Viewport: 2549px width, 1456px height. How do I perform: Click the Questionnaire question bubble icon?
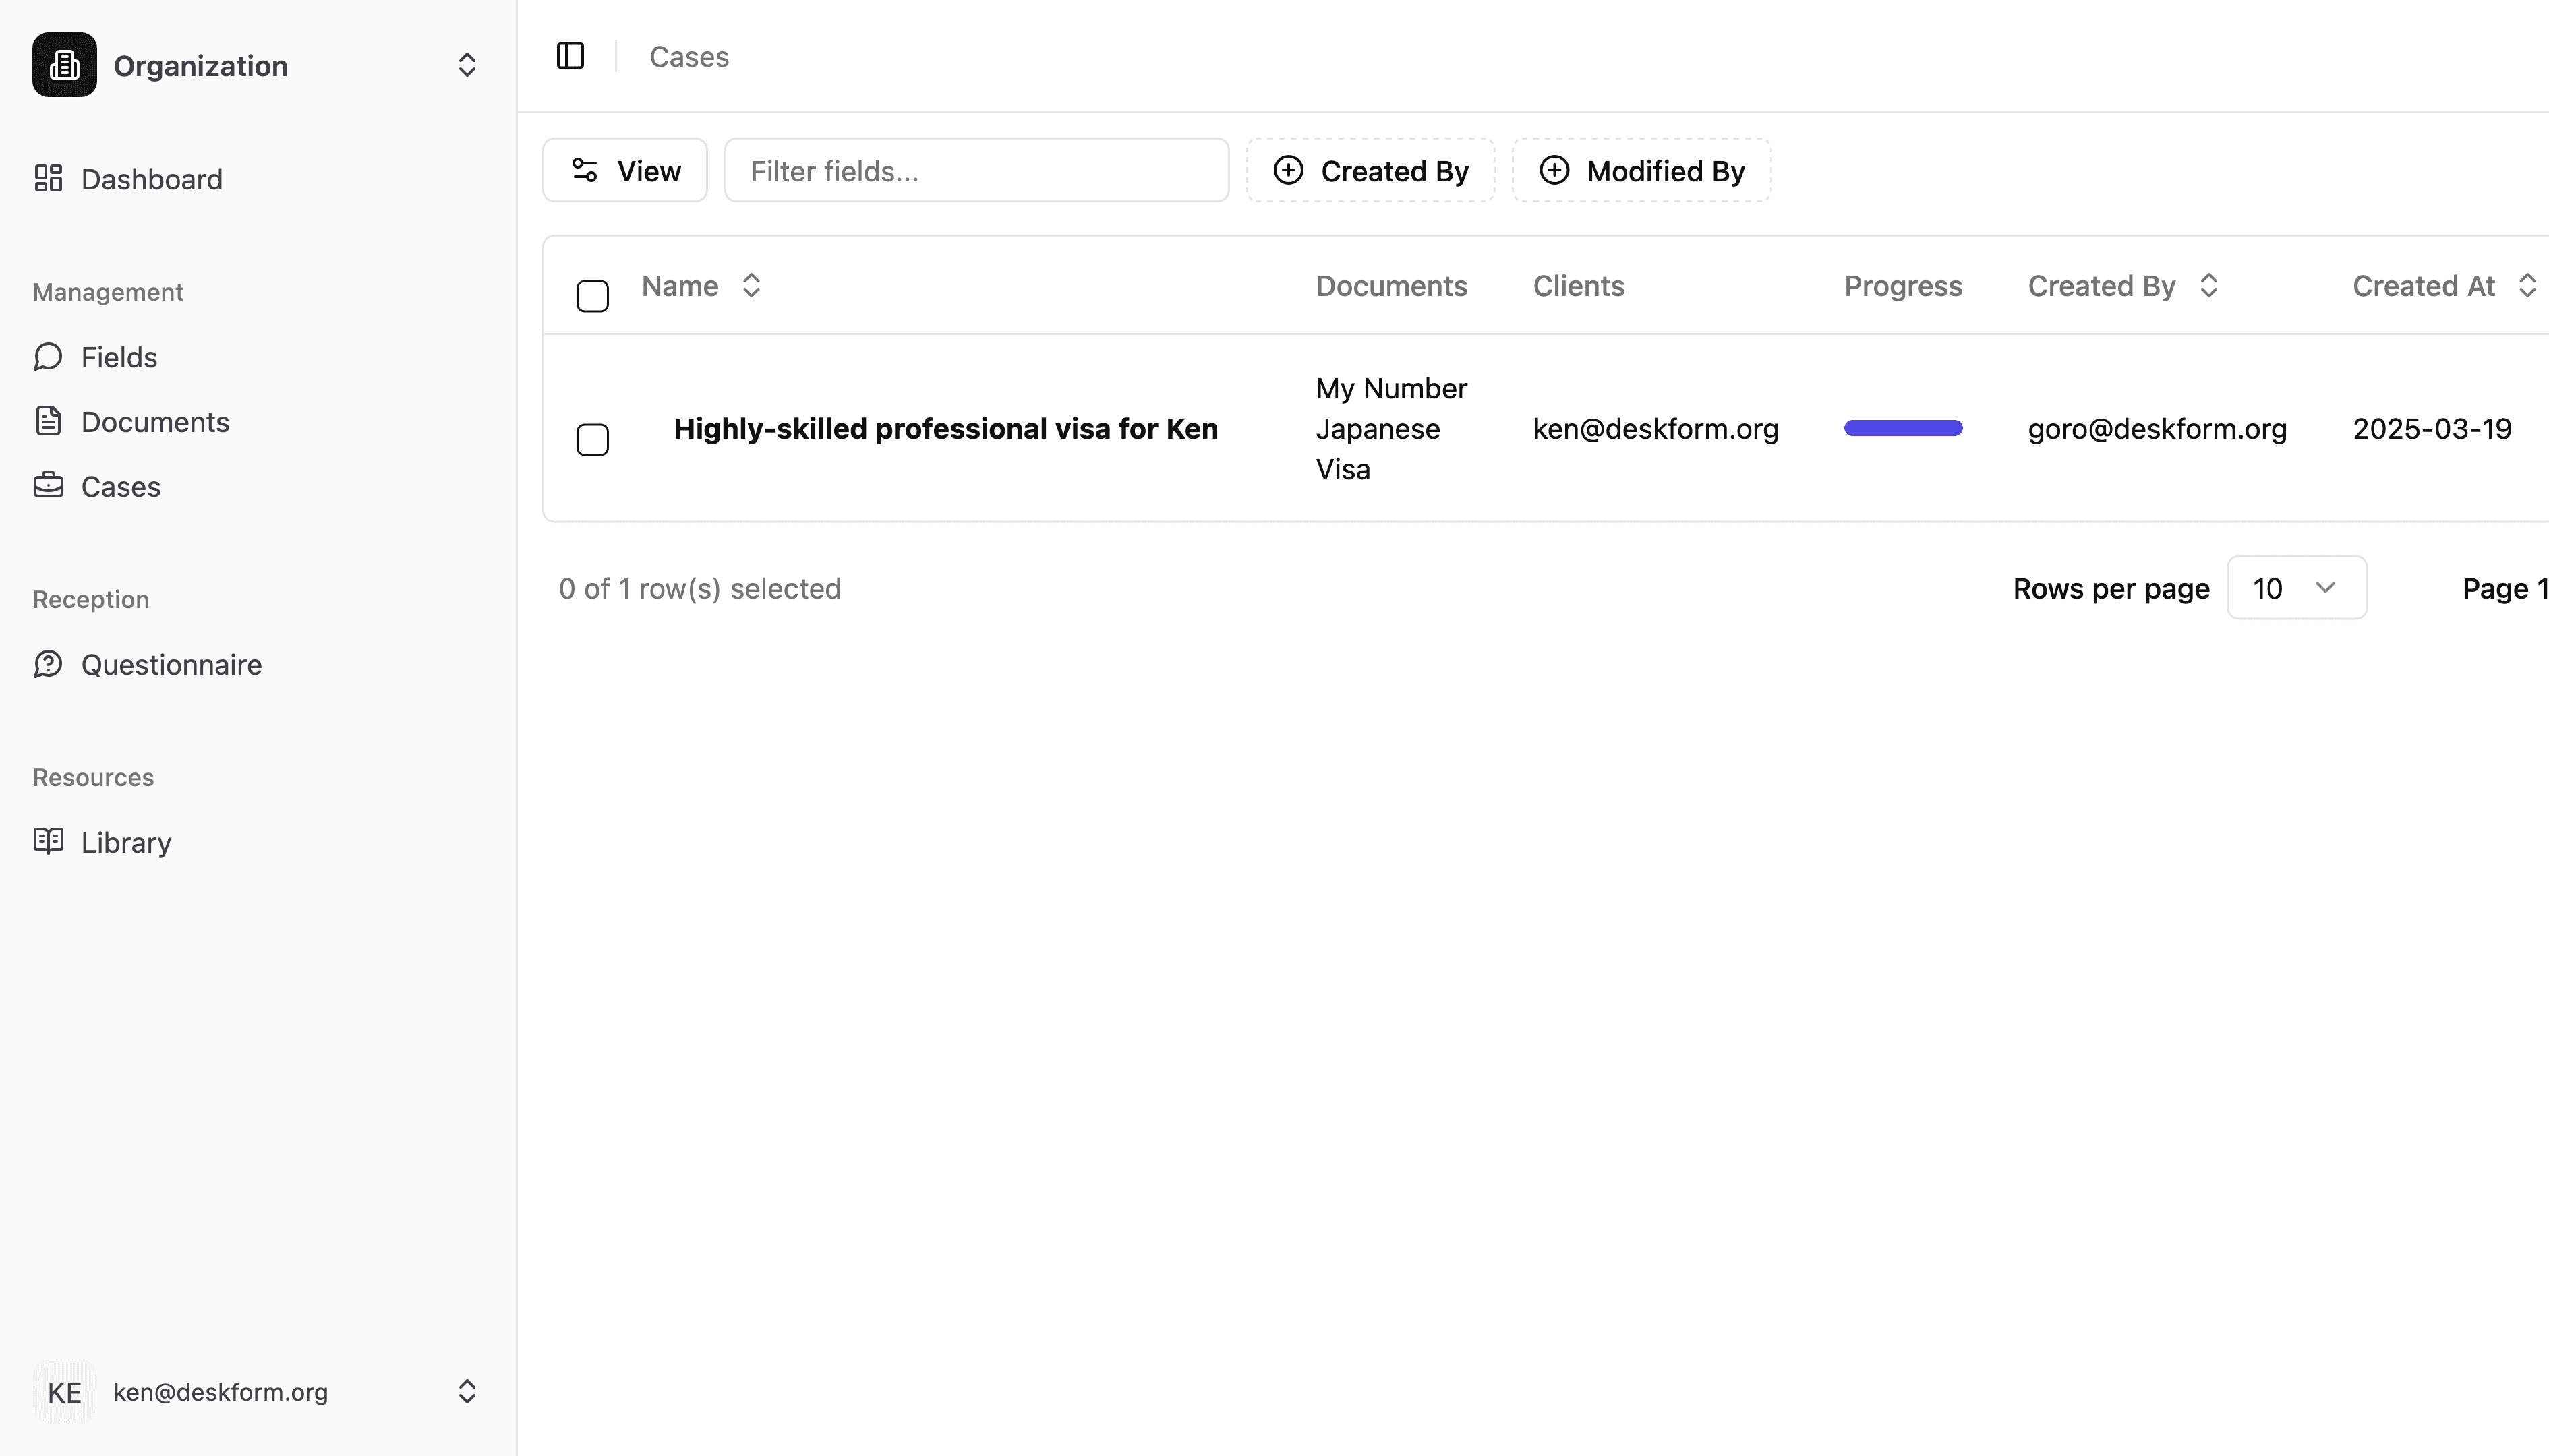(48, 665)
